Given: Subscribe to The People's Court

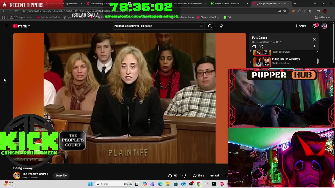Looking at the screenshot, I should (x=61, y=175).
